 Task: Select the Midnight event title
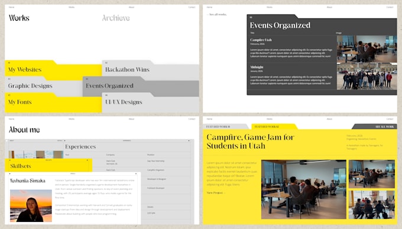click(x=257, y=67)
